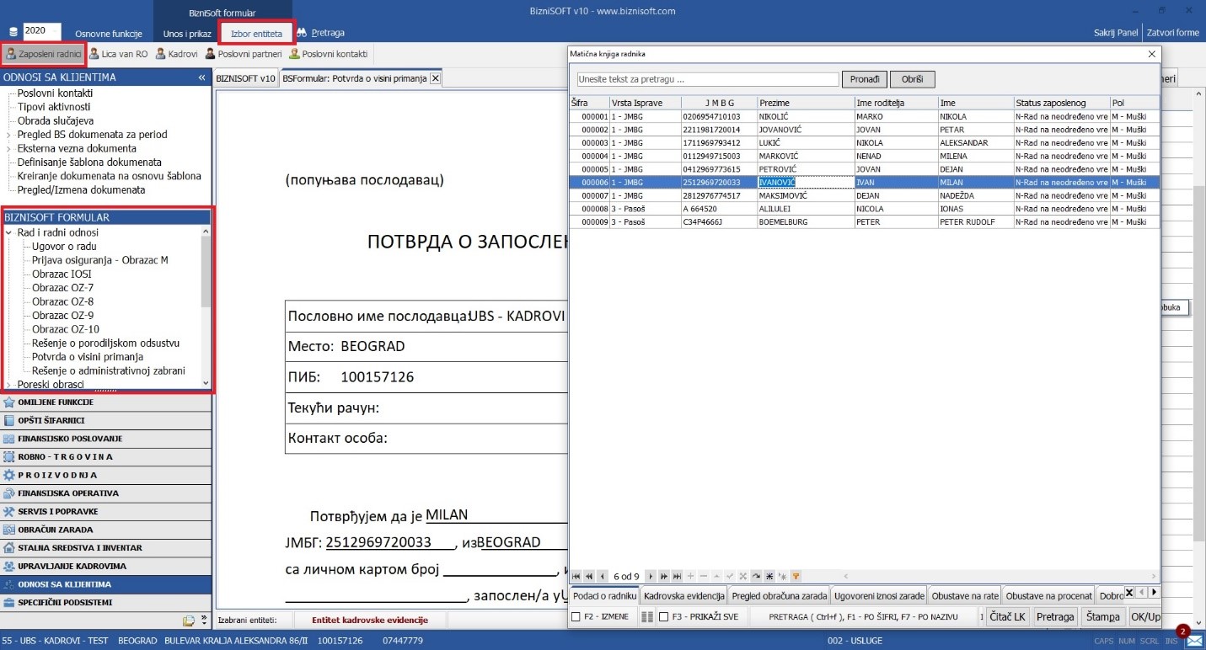Click Pronađi search button
Image resolution: width=1206 pixels, height=650 pixels.
tap(865, 79)
